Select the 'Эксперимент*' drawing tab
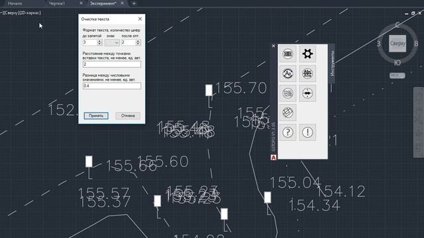The width and height of the screenshot is (424, 238). point(103,3)
